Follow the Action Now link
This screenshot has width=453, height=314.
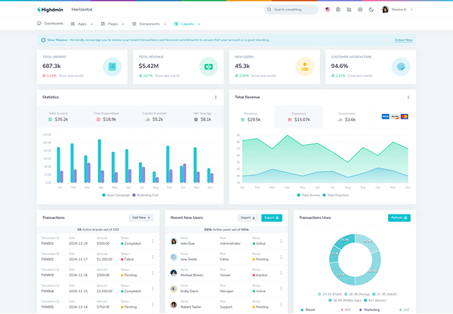403,40
